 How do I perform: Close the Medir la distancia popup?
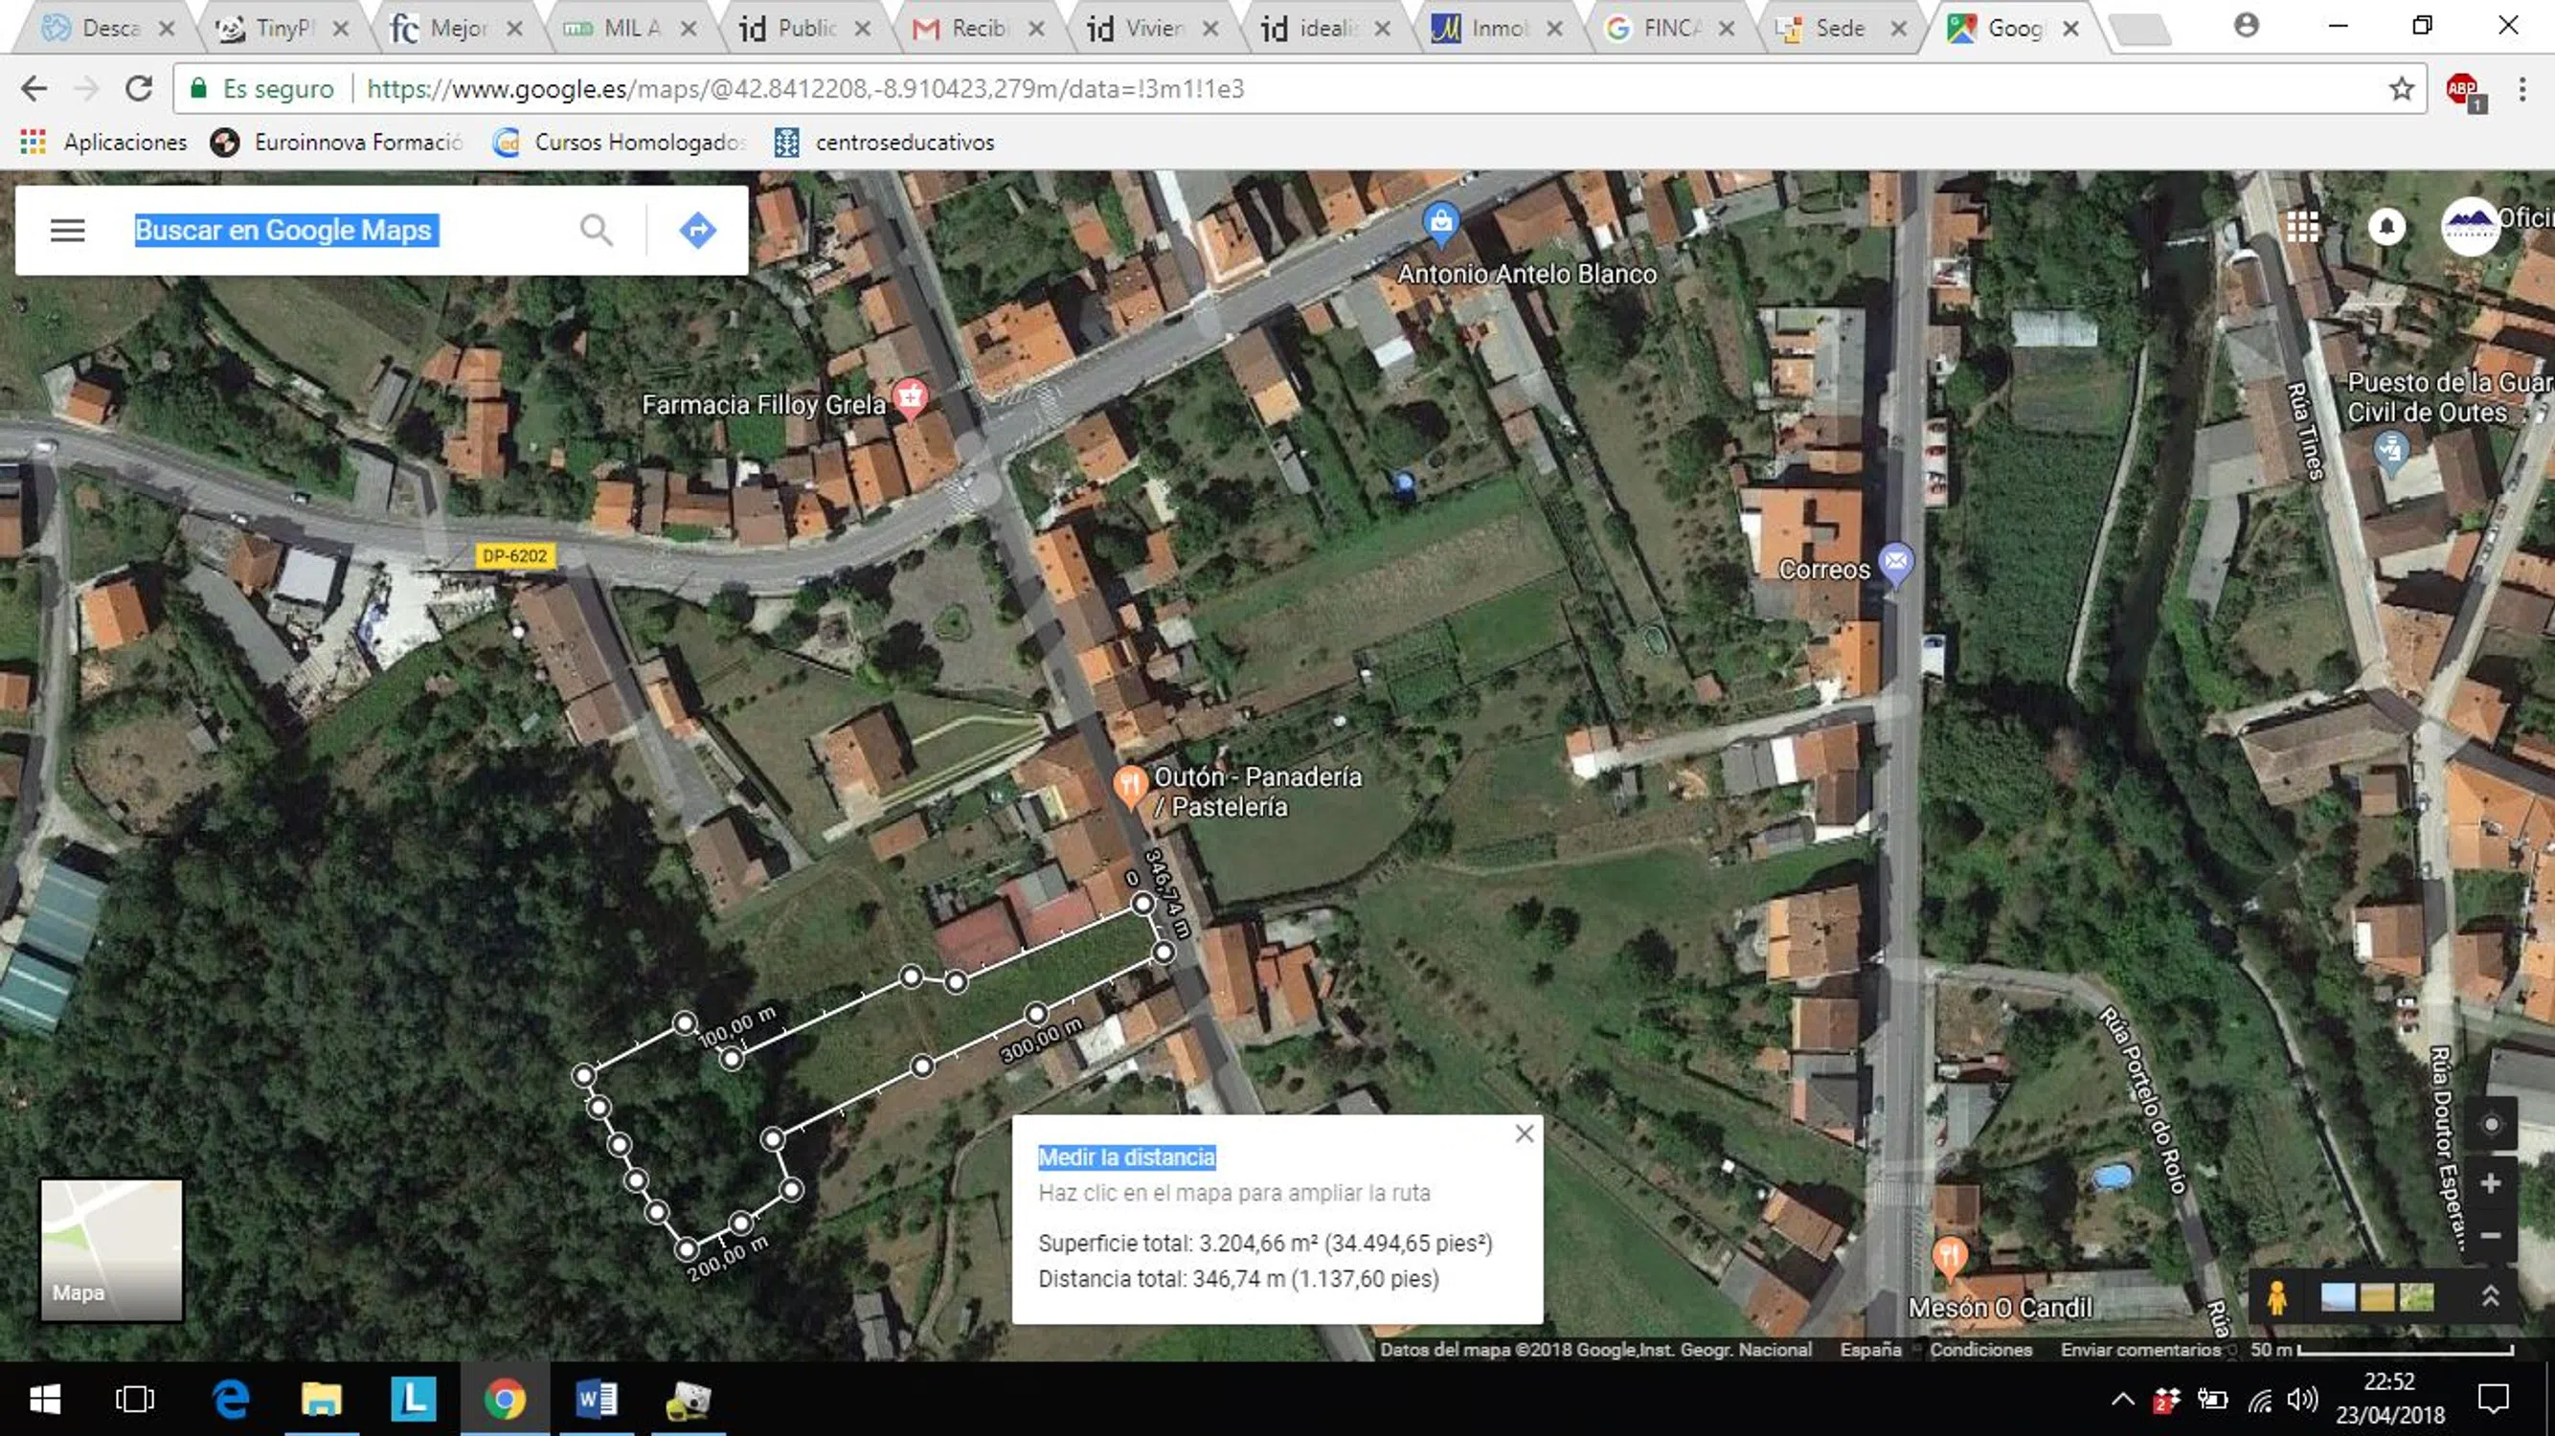(x=1525, y=1133)
